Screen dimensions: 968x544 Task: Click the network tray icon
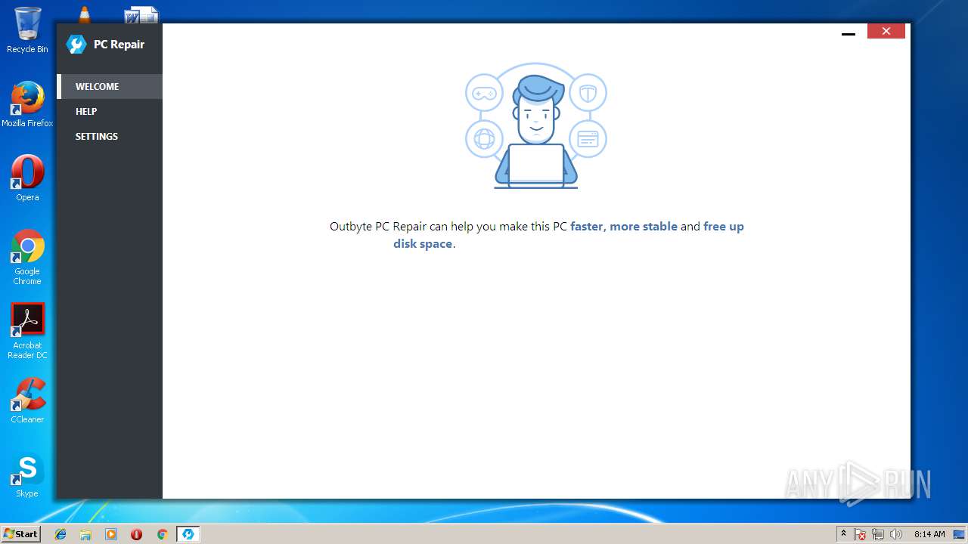(878, 534)
